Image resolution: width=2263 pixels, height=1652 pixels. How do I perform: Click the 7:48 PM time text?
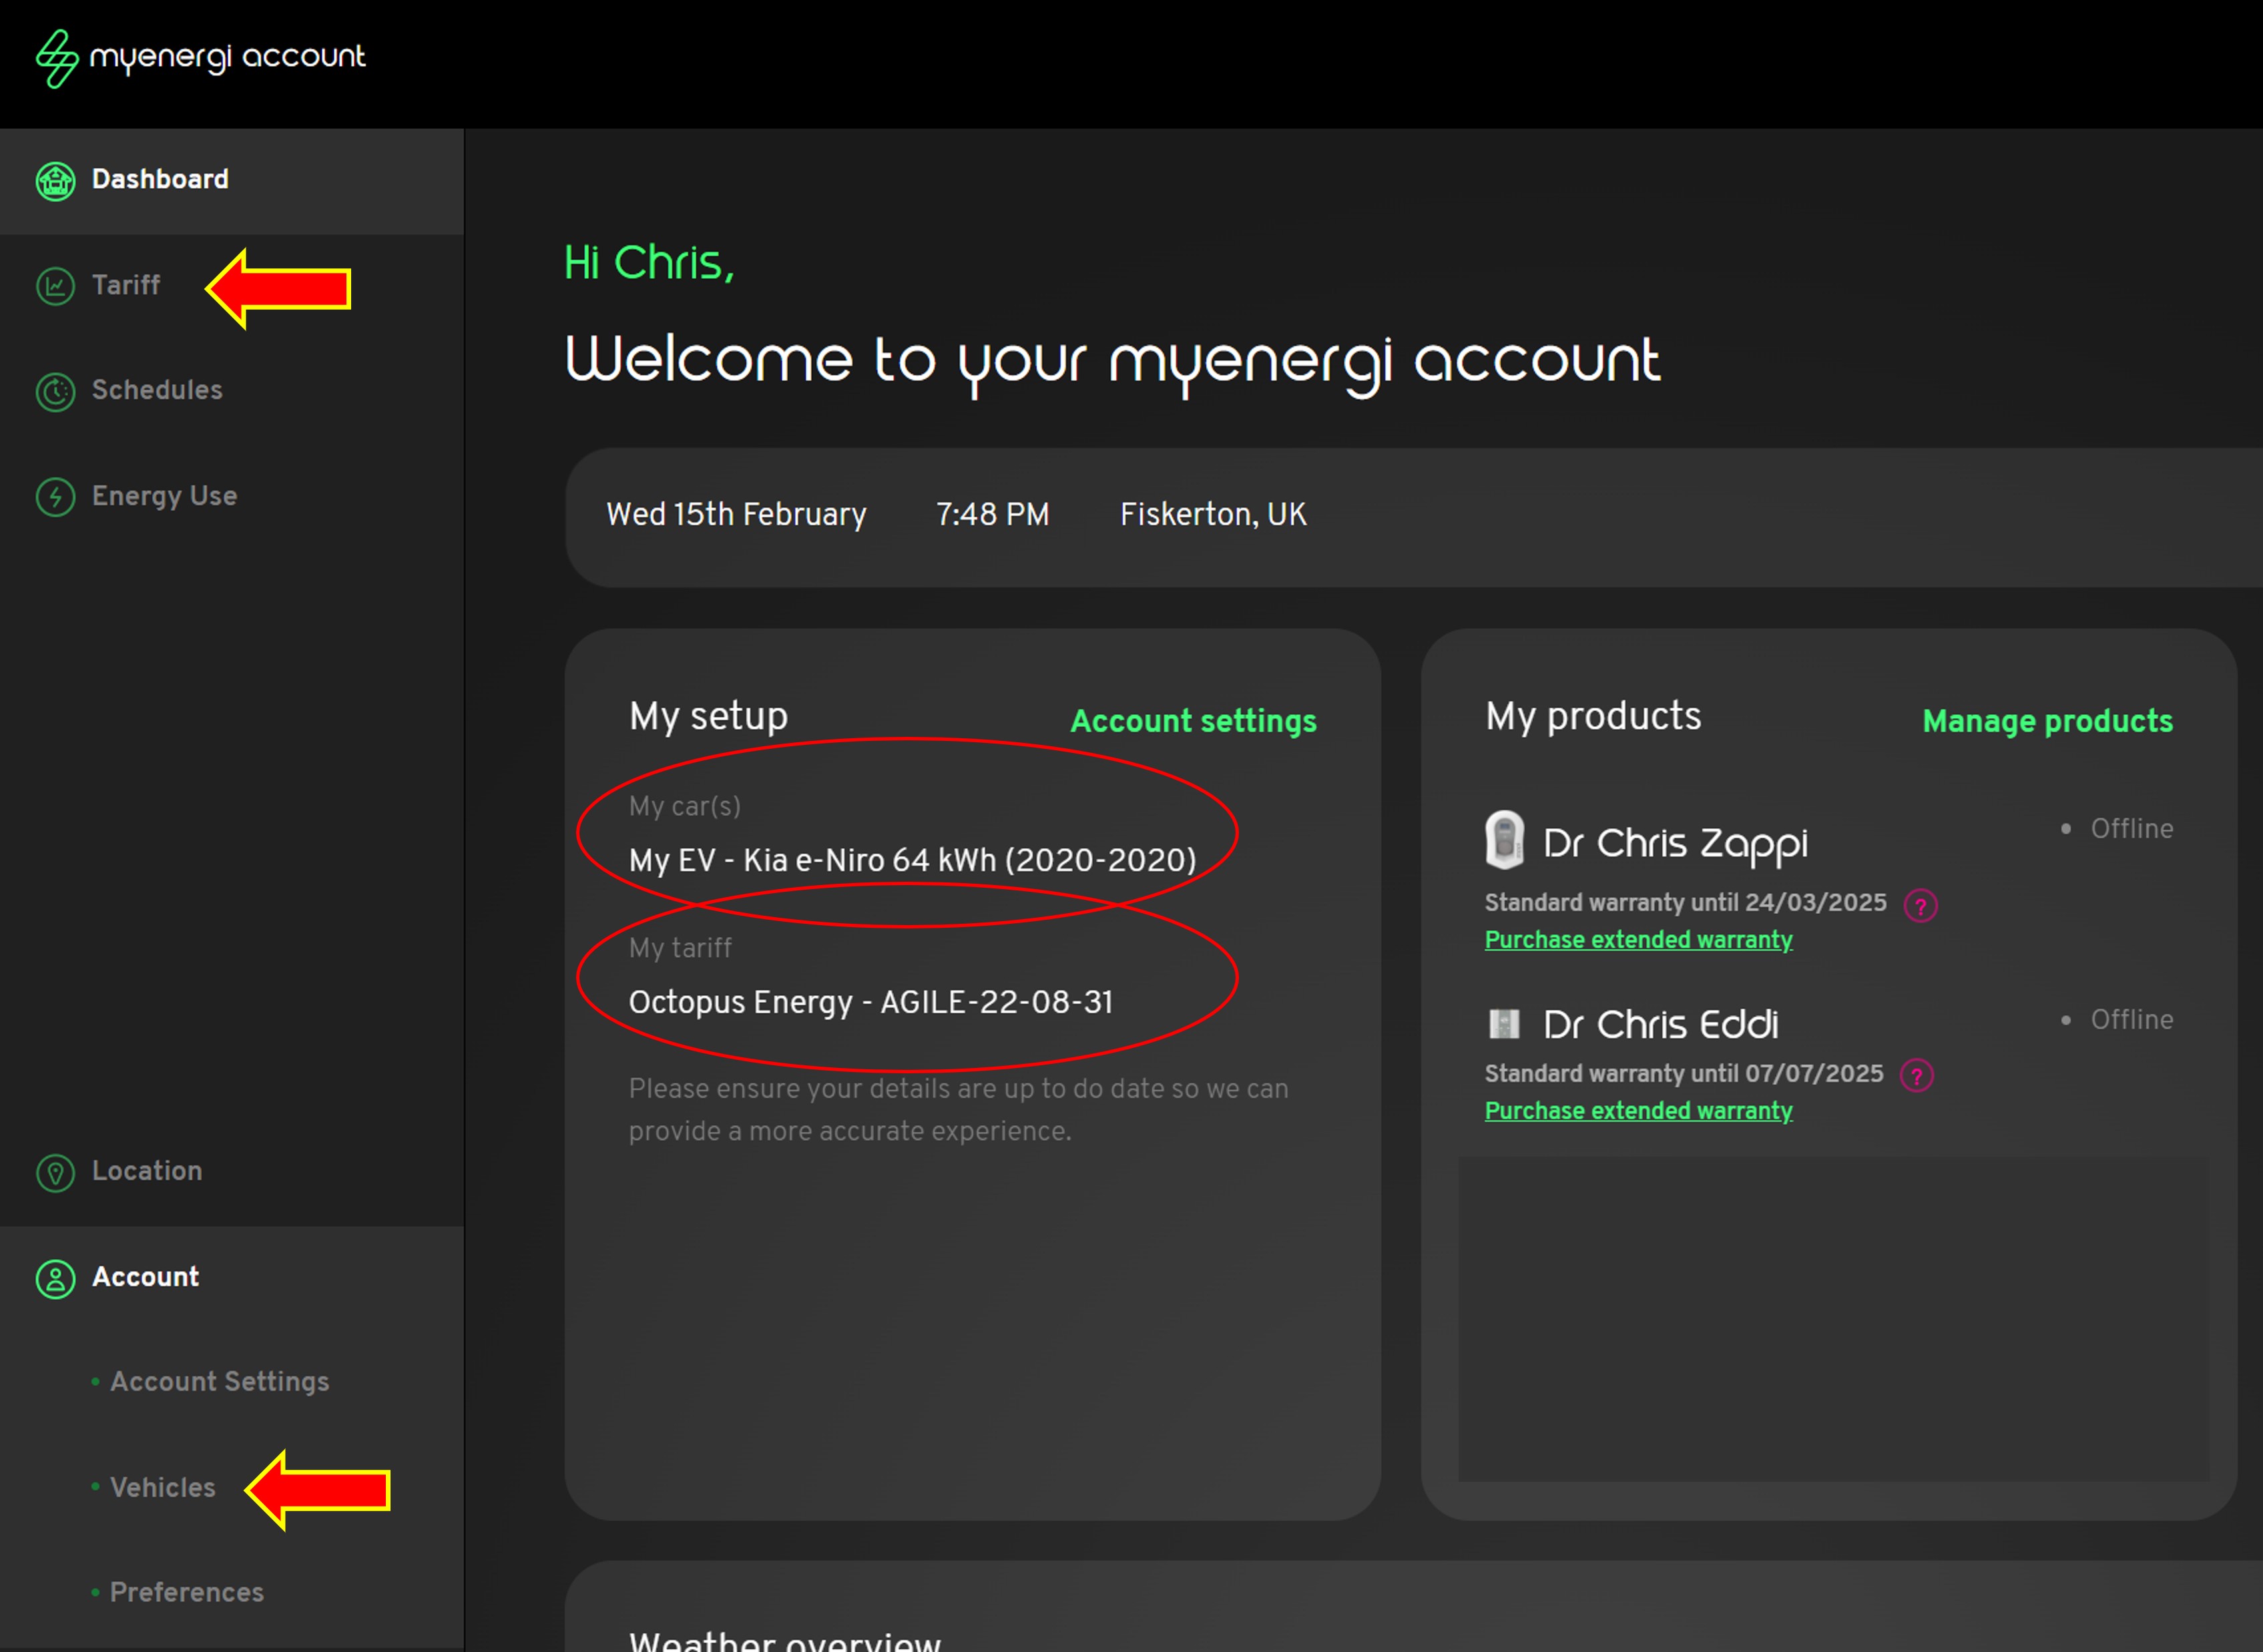click(992, 514)
